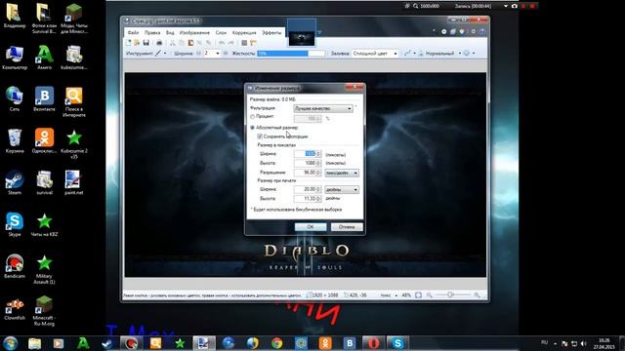Click the zoom in magnifier in status bar
Viewport: 625px width, 351px height.
(477, 295)
